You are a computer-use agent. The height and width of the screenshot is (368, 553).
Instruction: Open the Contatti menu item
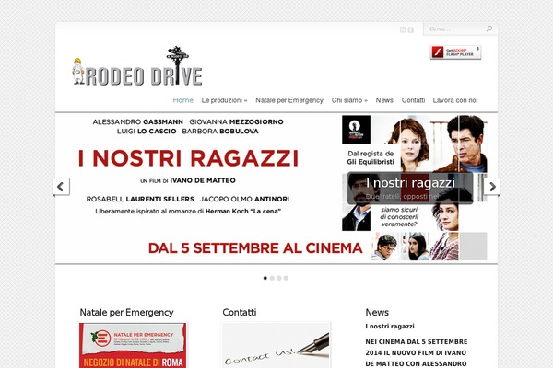click(413, 100)
